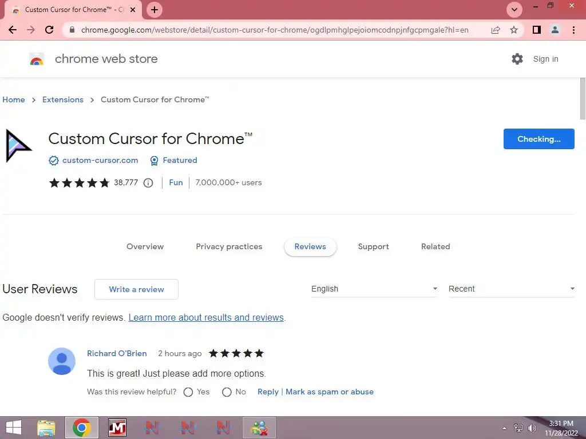This screenshot has height=439, width=586.
Task: Open the custom-cursor.com publisher link
Action: [x=100, y=160]
